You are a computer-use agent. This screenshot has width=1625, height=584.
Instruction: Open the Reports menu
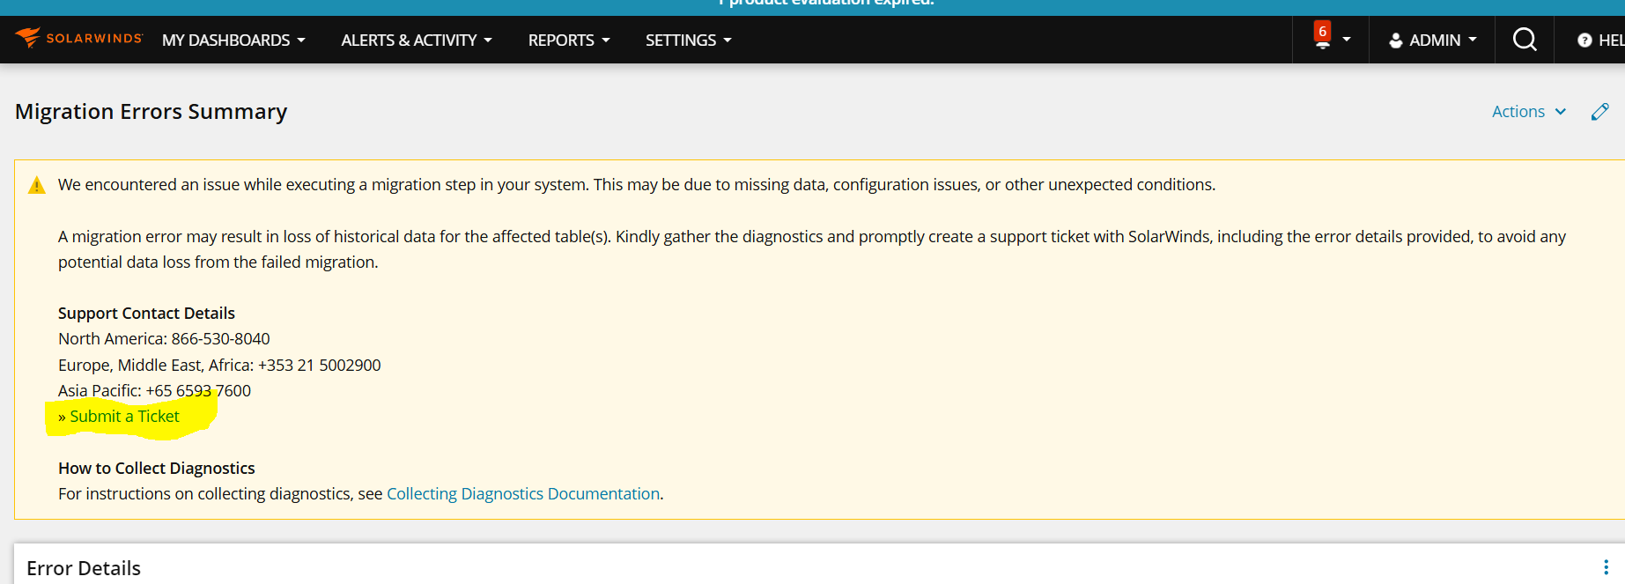point(569,41)
